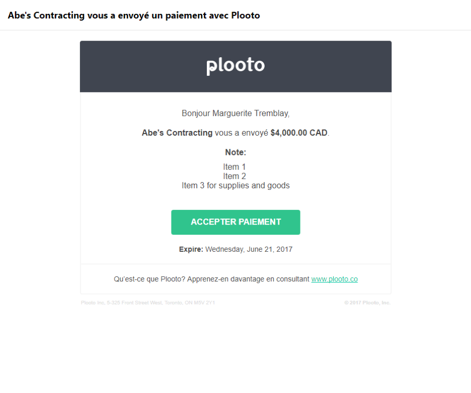Select the bold Expire label
The image size is (471, 393).
point(191,249)
